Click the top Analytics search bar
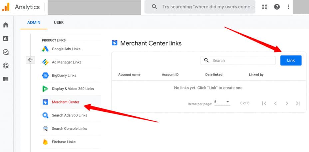Screen dimensions: 309x152 pos(200,7)
